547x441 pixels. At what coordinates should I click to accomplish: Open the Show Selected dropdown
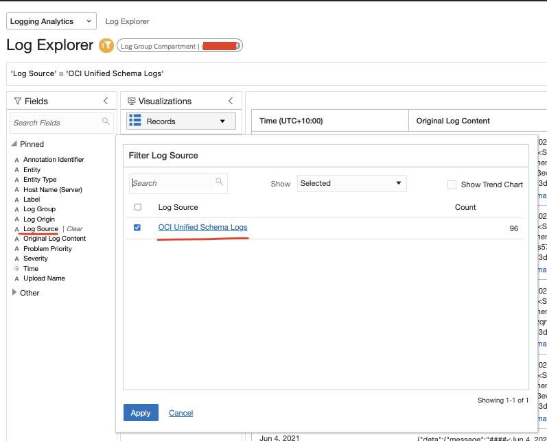[351, 183]
